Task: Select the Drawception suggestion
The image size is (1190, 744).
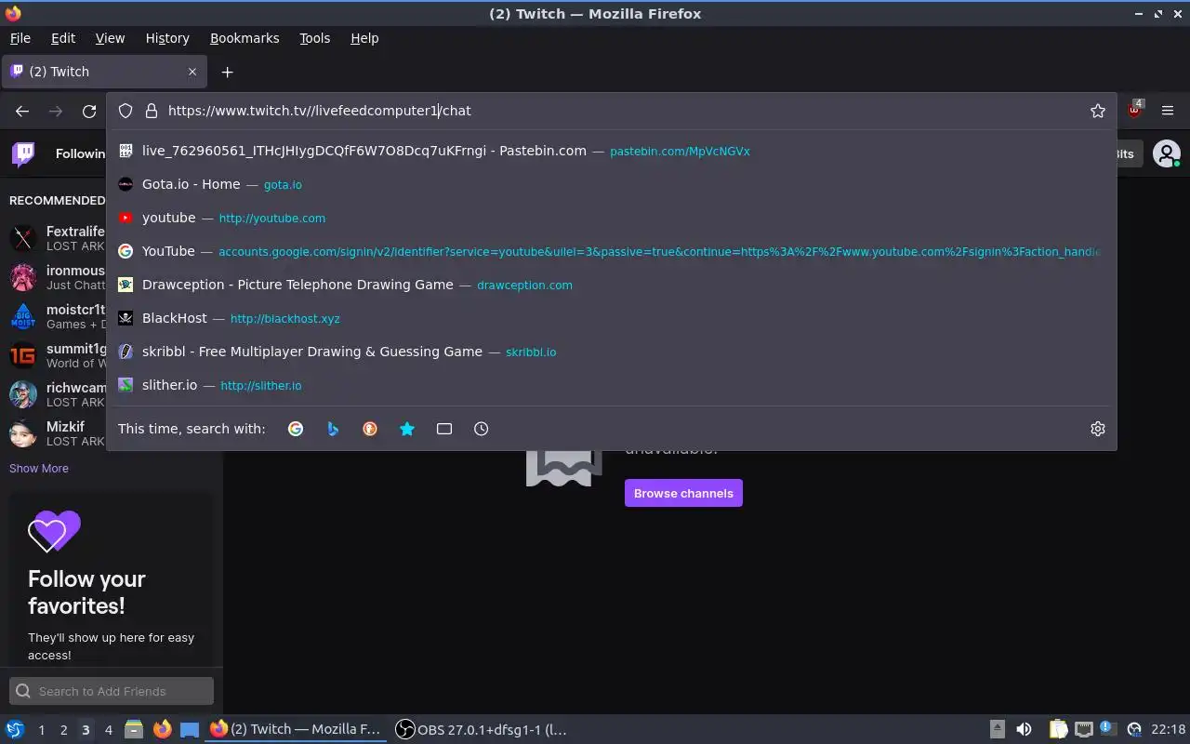Action: (611, 285)
